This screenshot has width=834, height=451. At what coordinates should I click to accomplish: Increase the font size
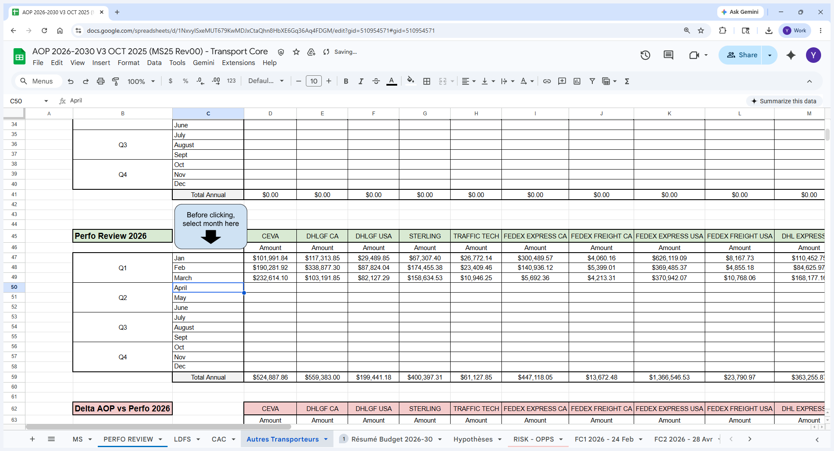(329, 81)
